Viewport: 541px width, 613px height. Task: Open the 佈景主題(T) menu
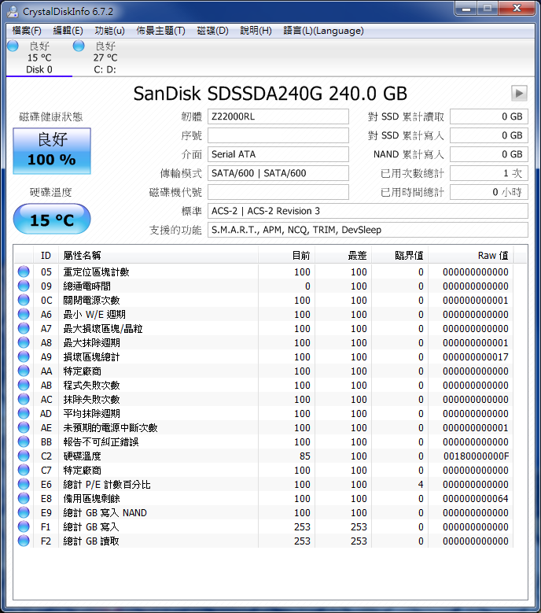(160, 31)
